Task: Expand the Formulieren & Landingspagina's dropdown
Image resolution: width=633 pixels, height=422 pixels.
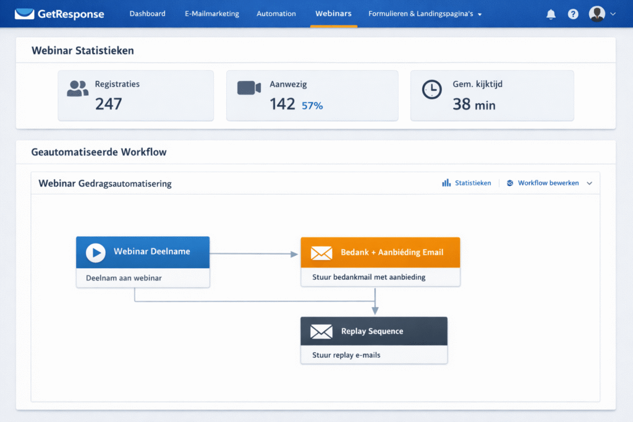Action: [480, 14]
